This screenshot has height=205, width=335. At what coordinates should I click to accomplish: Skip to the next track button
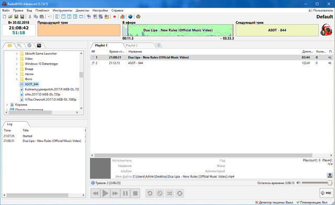pos(115,193)
